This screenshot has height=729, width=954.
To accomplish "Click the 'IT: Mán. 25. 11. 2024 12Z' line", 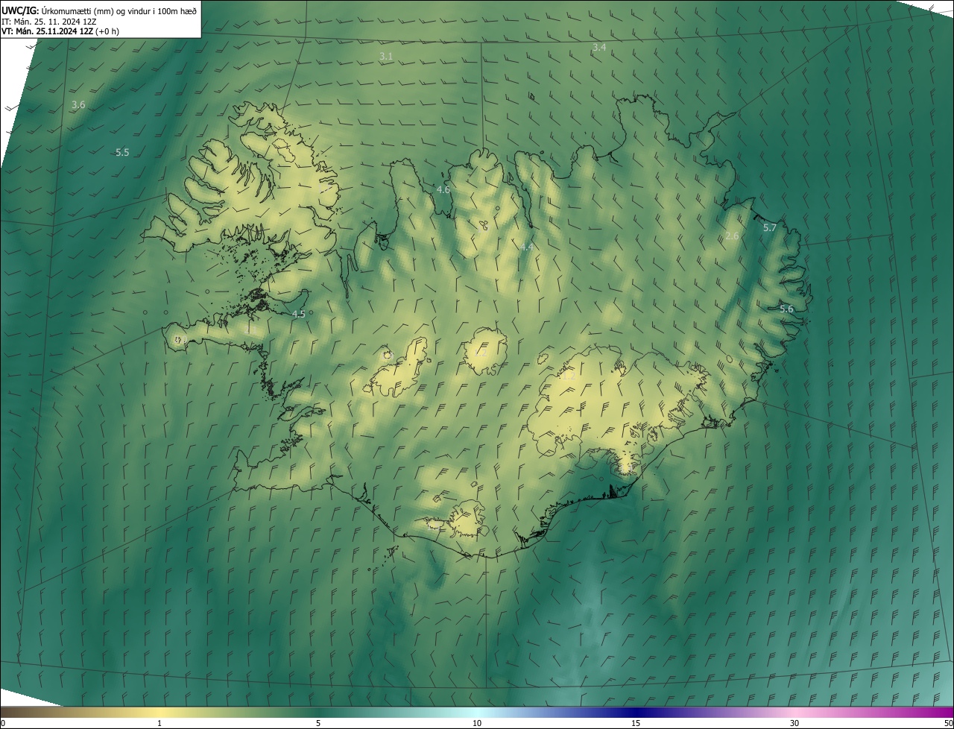I will [49, 21].
